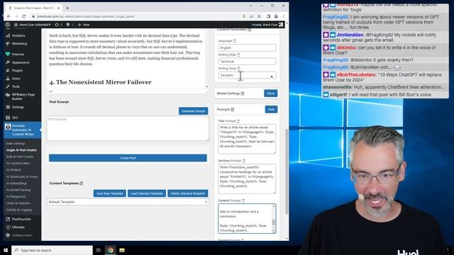
Task: Click in the Sections Prompt text area
Action: [x=247, y=178]
